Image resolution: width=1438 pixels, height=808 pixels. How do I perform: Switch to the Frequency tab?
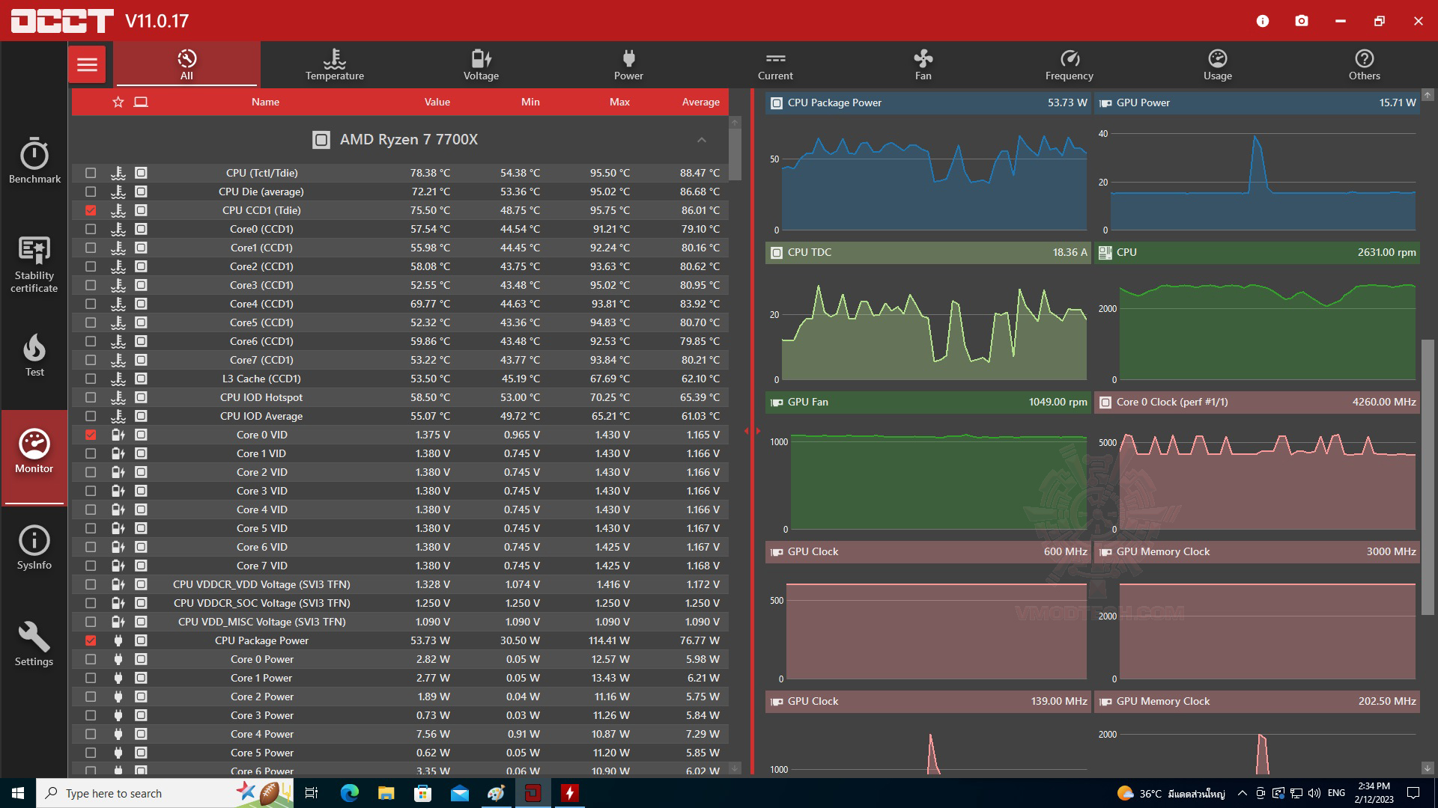tap(1069, 64)
